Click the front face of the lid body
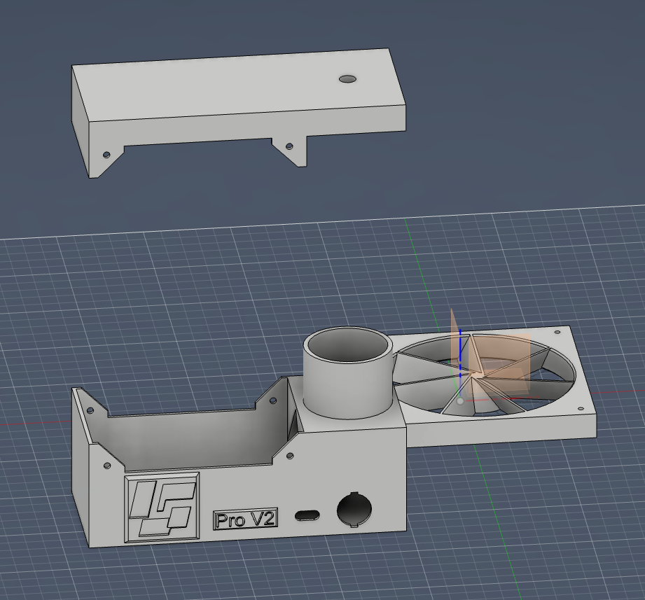 point(247,127)
